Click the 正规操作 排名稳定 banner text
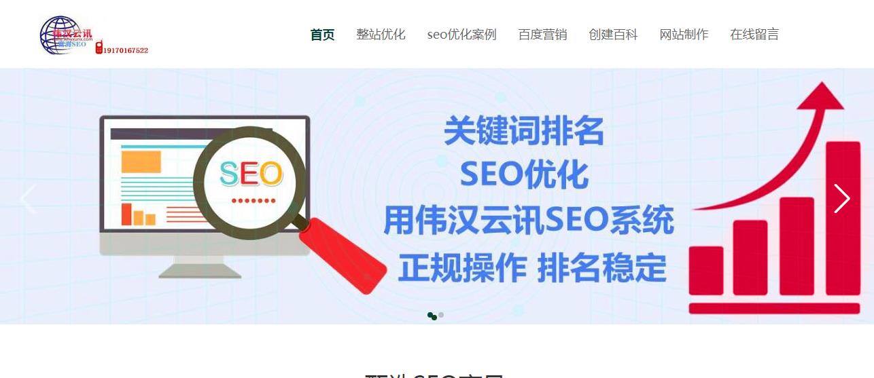The width and height of the screenshot is (874, 378). tap(532, 267)
